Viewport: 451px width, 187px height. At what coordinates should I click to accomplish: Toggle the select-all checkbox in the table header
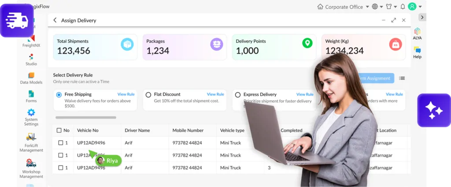[x=59, y=130]
